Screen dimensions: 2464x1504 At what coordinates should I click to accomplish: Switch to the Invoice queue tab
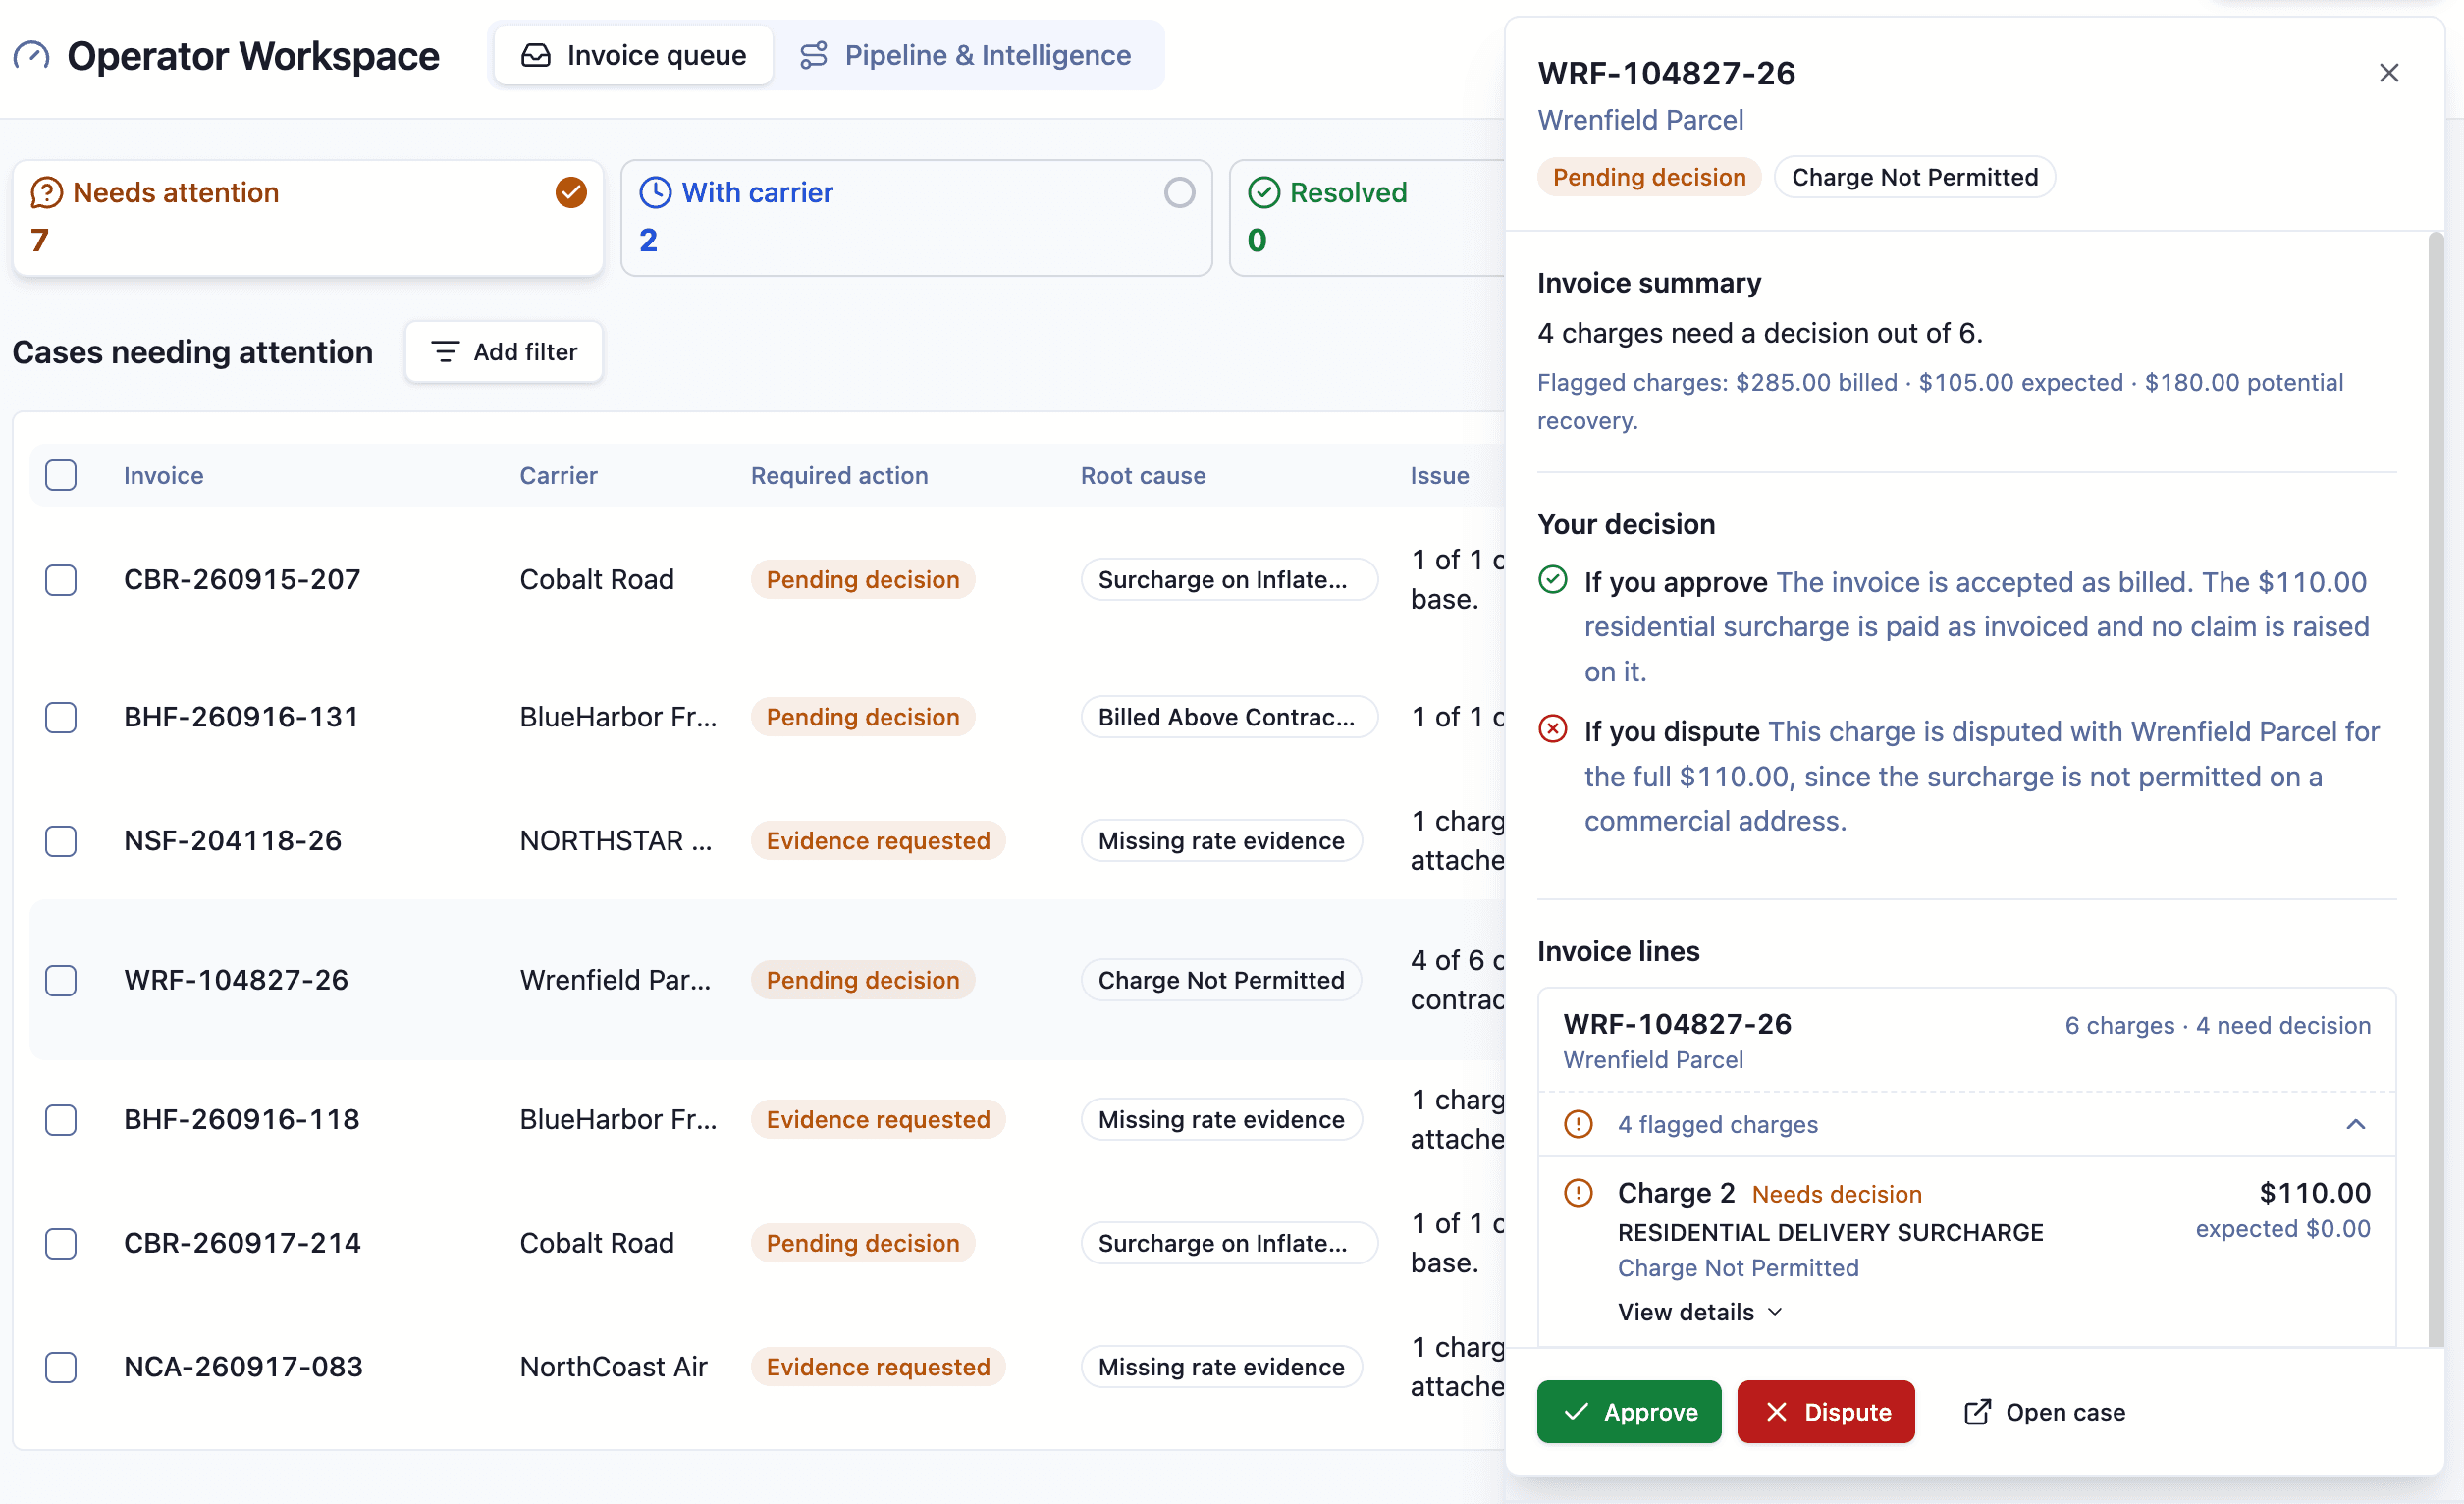(x=633, y=55)
